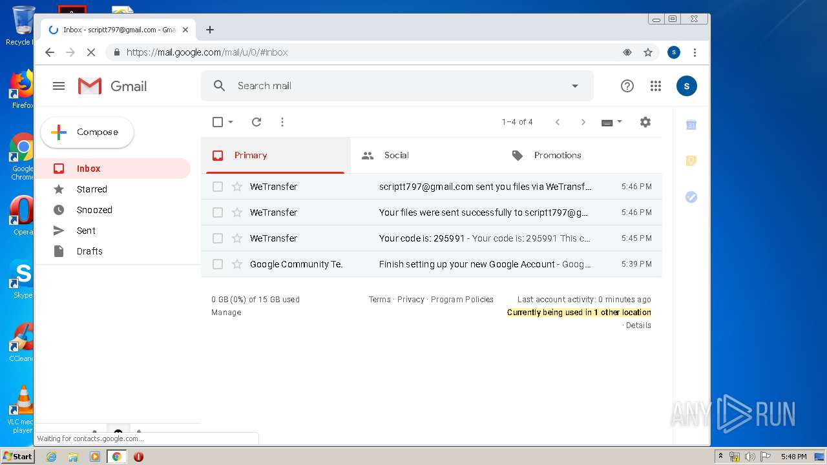Open Skype desktop shortcut

tap(21, 279)
